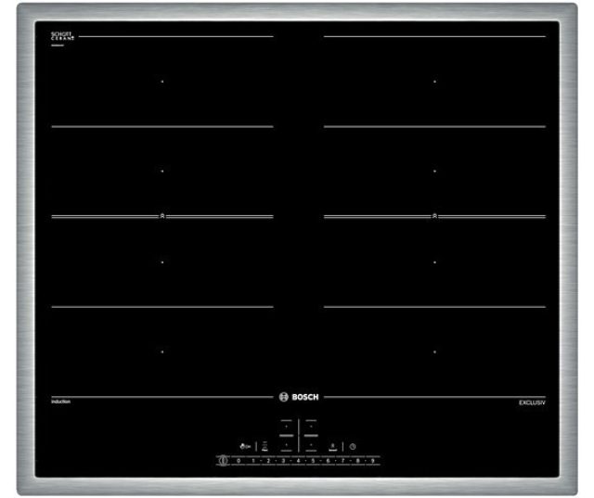
Task: Set power level 5 on the slider
Action: (313, 461)
